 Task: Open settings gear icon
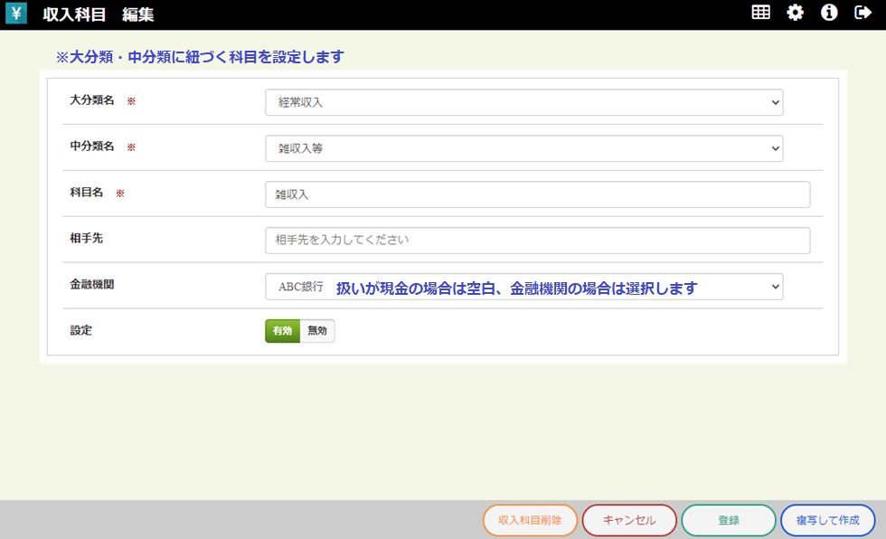795,13
